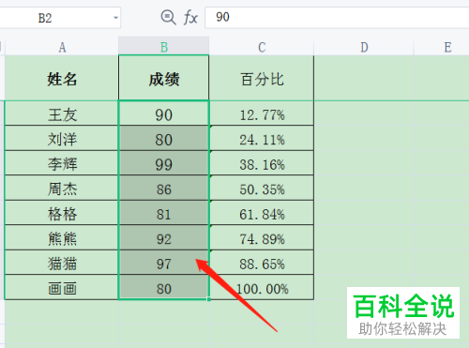The image size is (469, 348).
Task: Click the 百分比 header cell
Action: (262, 78)
